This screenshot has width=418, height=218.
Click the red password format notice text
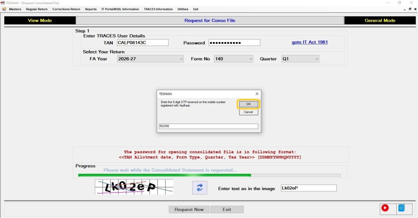pos(210,155)
